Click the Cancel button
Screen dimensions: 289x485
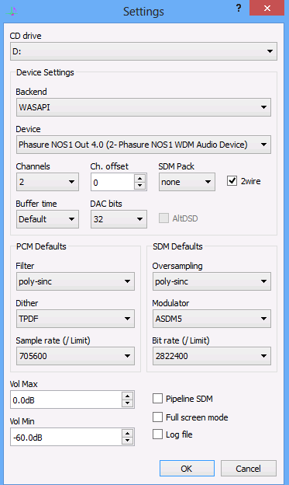coord(248,469)
